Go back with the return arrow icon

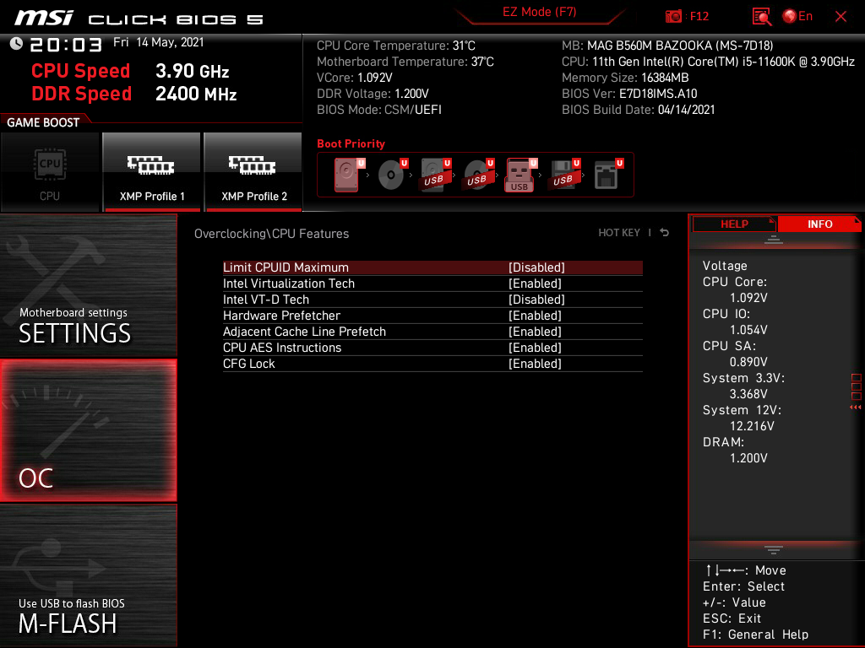665,233
